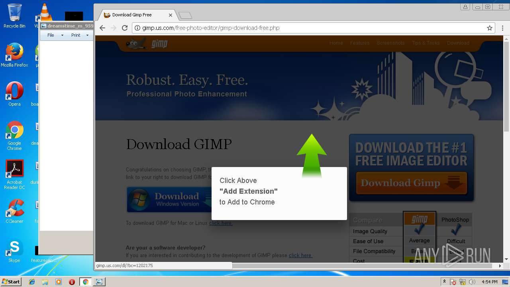The width and height of the screenshot is (510, 287).
Task: Open the Chrome user profile button
Action: tap(465, 7)
